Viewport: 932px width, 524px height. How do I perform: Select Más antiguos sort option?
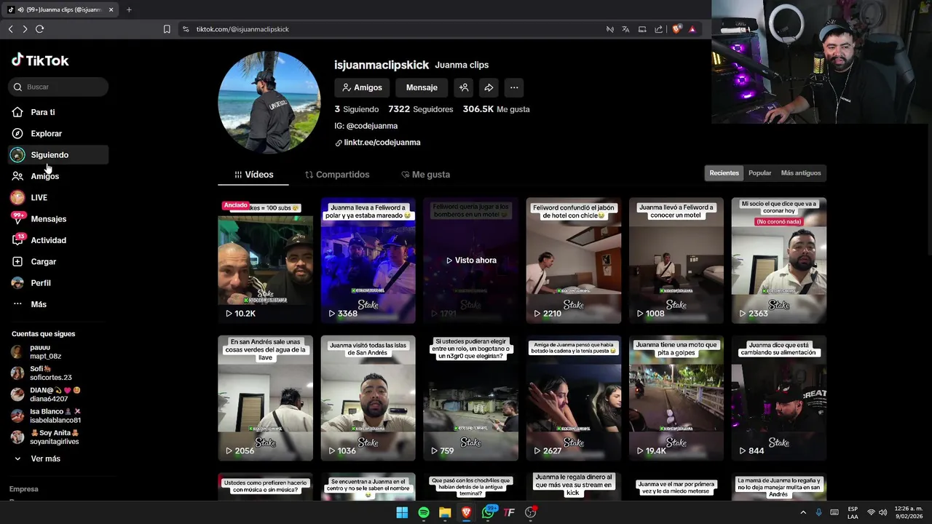coord(801,173)
